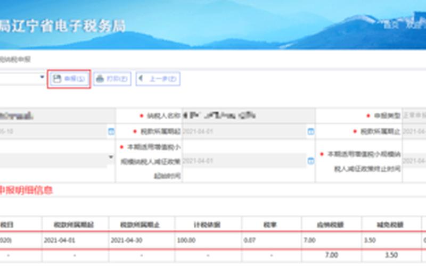426x266 pixels.
Task: Click the 税率 column header
Action: [x=270, y=225]
